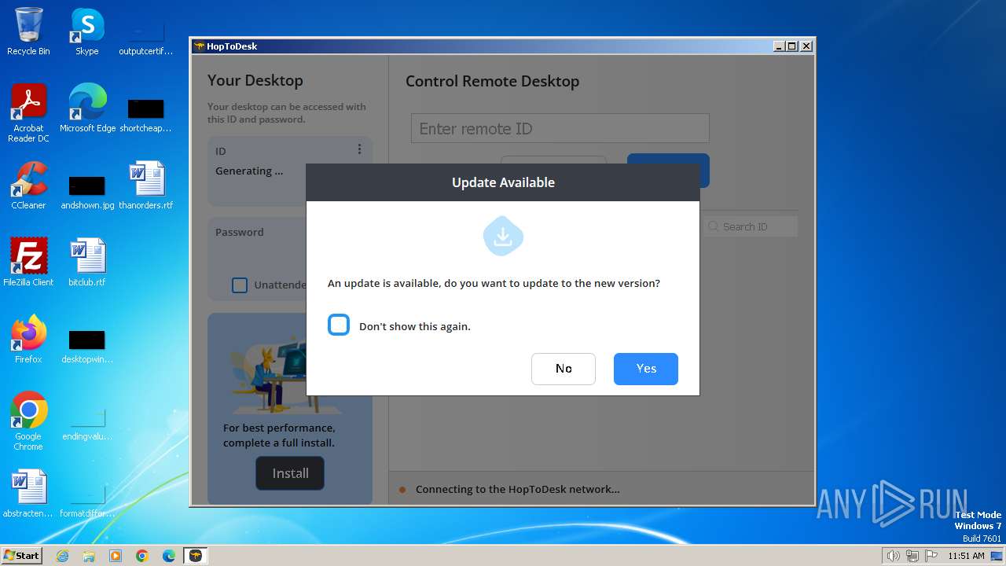Select the thanorders.rtf file icon
The height and width of the screenshot is (566, 1006).
point(146,186)
